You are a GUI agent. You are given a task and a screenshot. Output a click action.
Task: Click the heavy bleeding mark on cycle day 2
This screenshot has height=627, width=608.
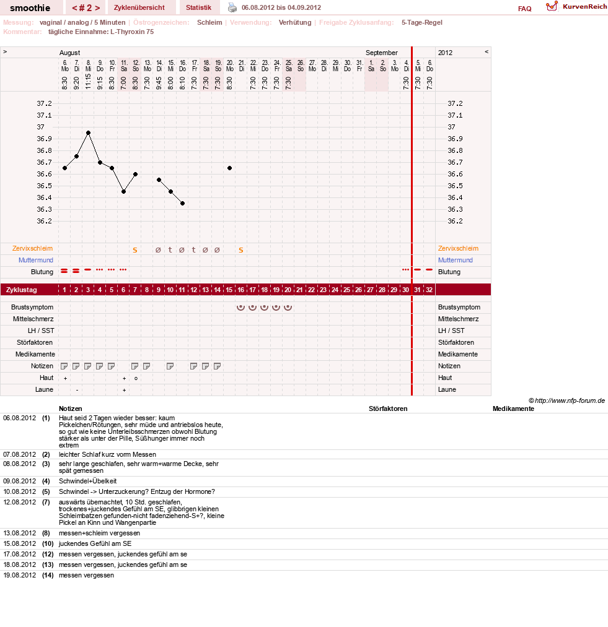[76, 270]
